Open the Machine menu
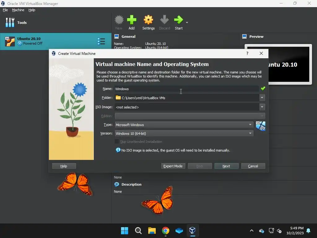 (18, 10)
